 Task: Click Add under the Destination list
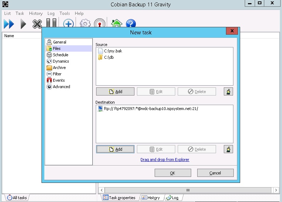pos(115,149)
